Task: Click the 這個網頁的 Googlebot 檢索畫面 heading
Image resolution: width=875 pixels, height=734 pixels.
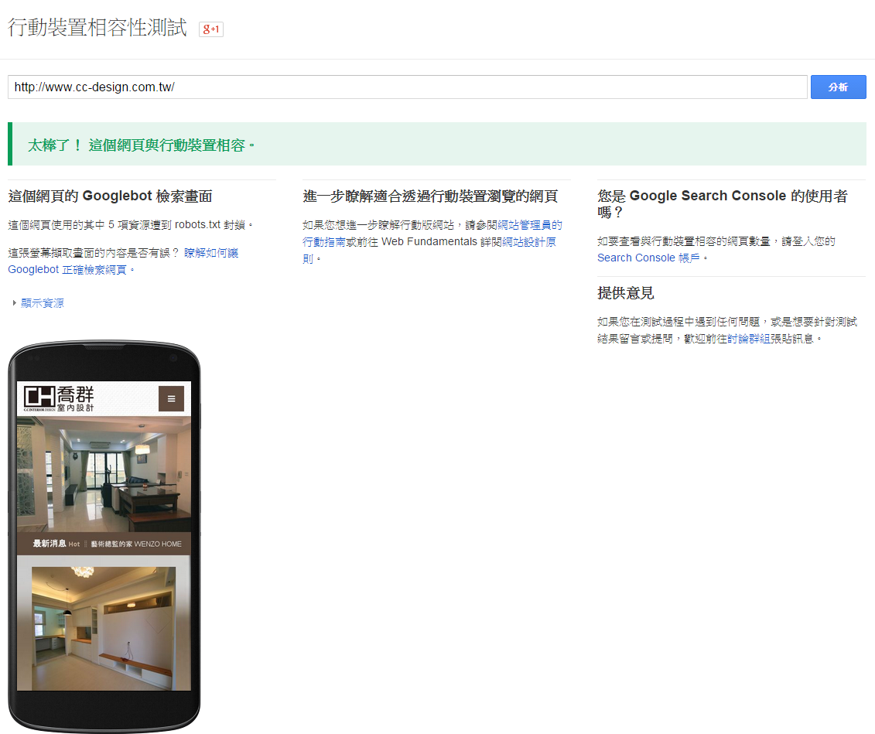Action: [x=110, y=196]
